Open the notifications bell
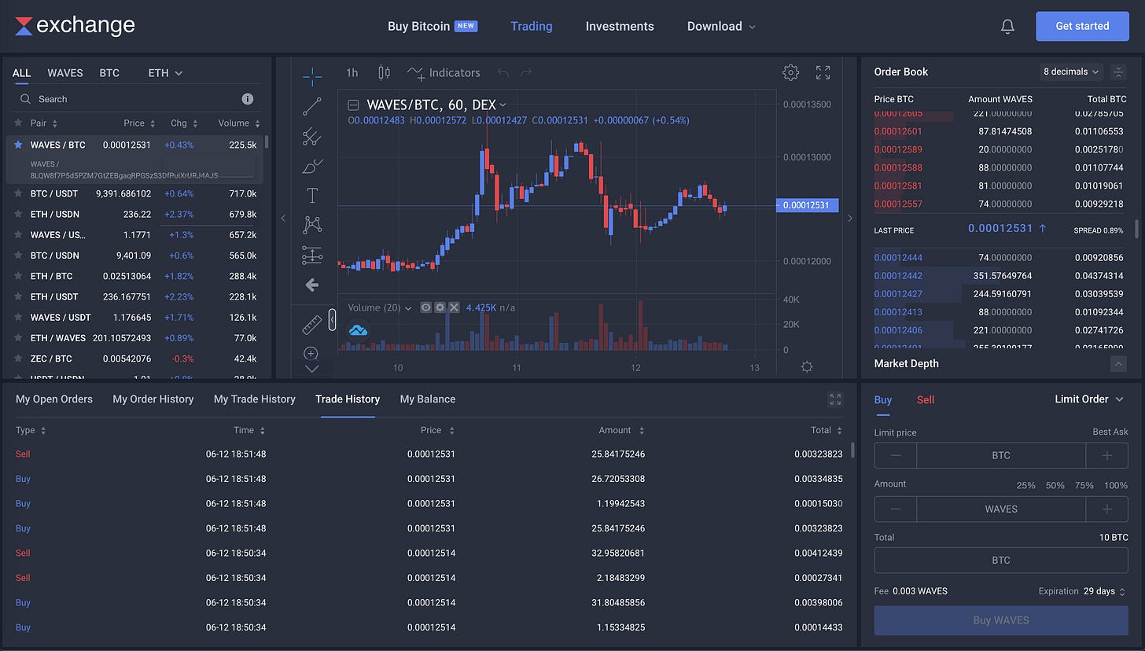The width and height of the screenshot is (1145, 651). (x=1007, y=27)
